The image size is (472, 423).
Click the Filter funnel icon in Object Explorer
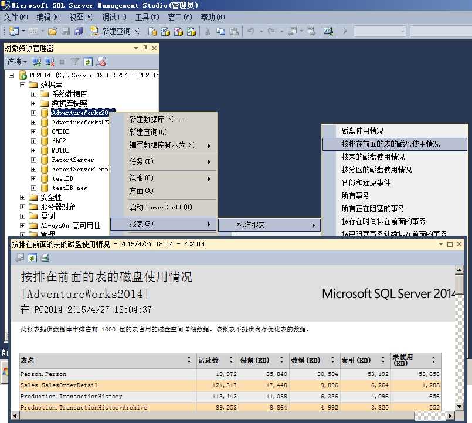(75, 62)
